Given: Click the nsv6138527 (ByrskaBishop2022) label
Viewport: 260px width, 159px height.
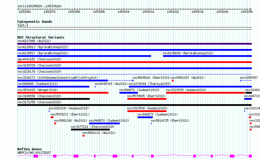Looking at the screenshot, I should point(43,53).
